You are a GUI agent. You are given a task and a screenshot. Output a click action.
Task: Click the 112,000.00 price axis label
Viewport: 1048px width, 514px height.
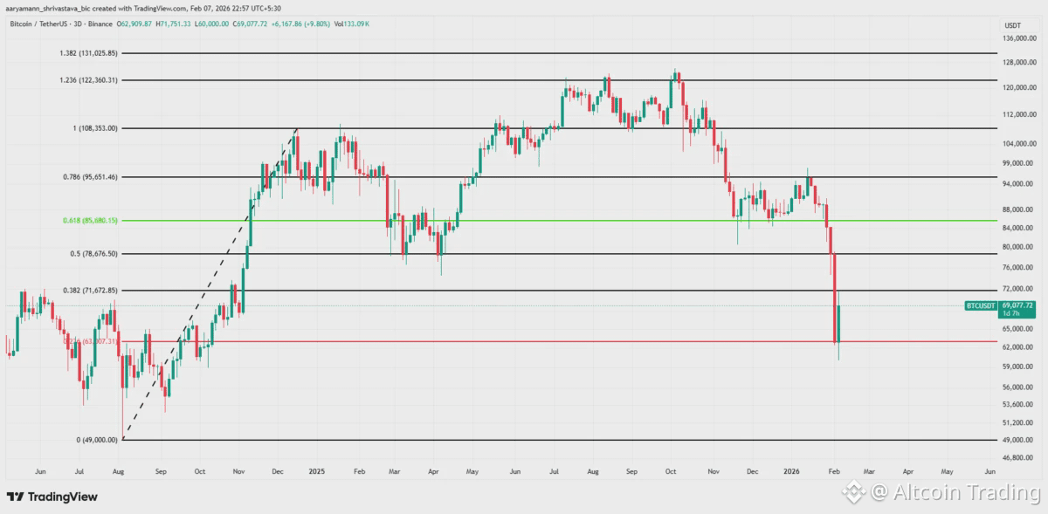pyautogui.click(x=1020, y=114)
